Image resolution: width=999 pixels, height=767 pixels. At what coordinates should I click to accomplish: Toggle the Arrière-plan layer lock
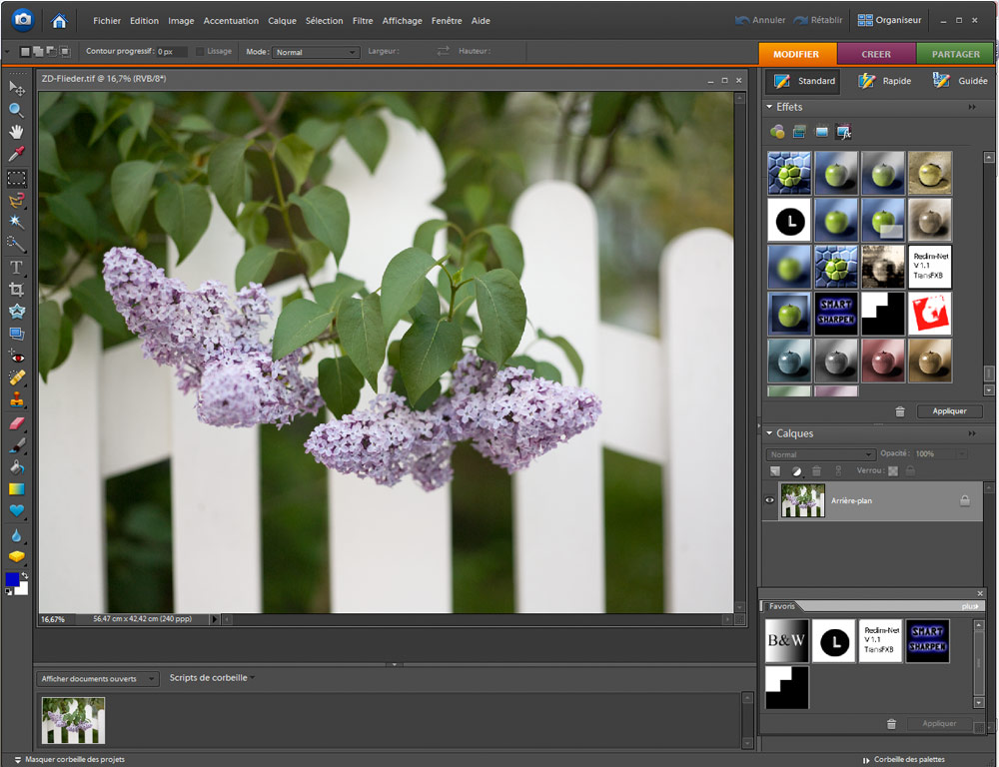964,501
